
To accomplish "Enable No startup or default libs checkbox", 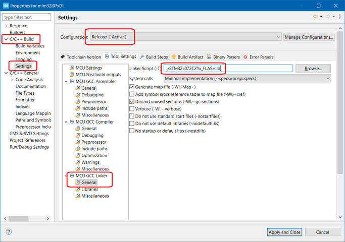I will (x=132, y=131).
